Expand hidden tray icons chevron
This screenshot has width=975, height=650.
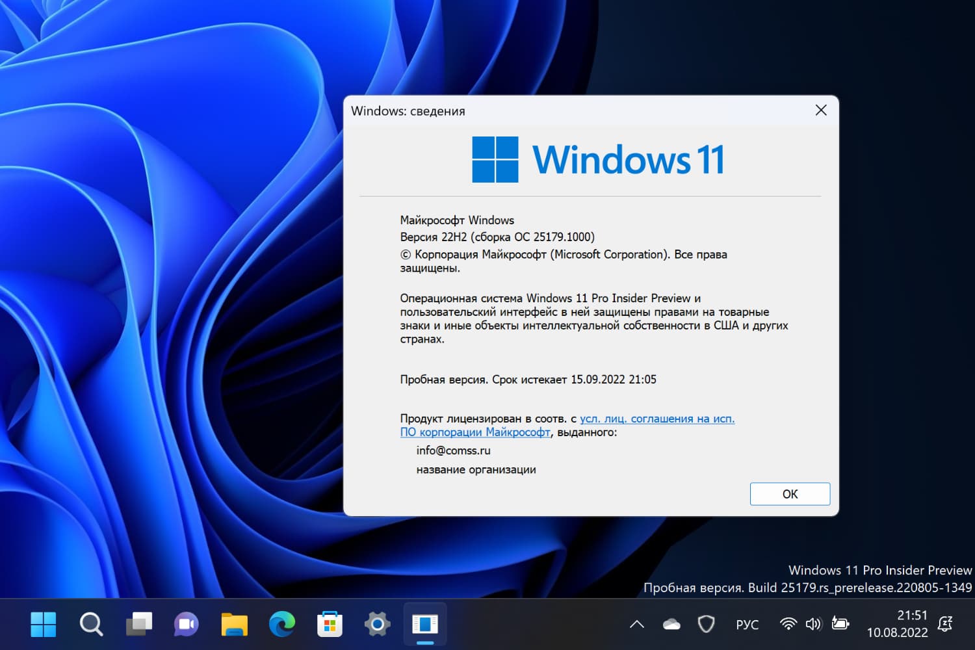click(637, 625)
